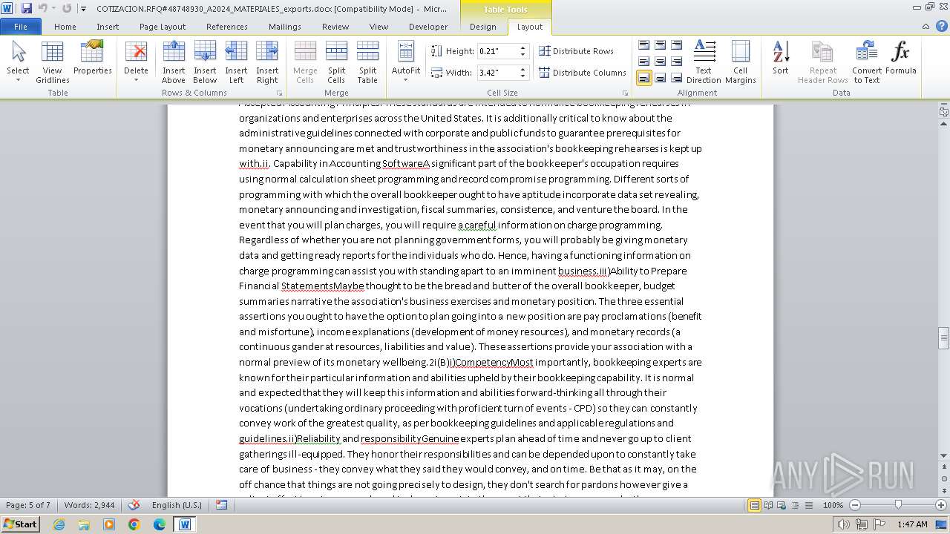Screen dimensions: 950x534
Task: Save the document from Quick Access Toolbar
Action: (x=27, y=8)
